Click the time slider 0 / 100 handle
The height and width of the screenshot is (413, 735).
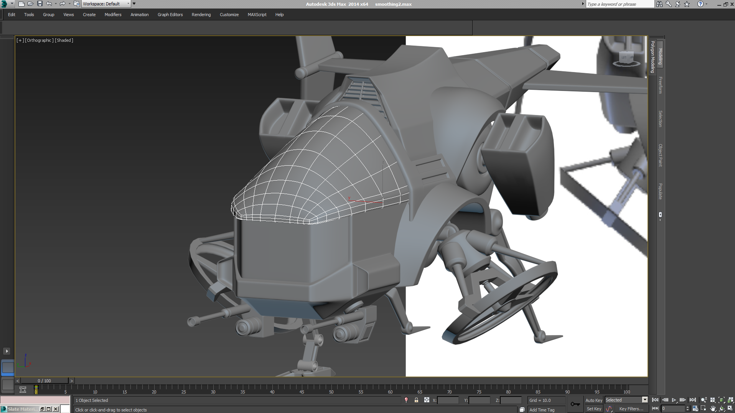(x=44, y=381)
